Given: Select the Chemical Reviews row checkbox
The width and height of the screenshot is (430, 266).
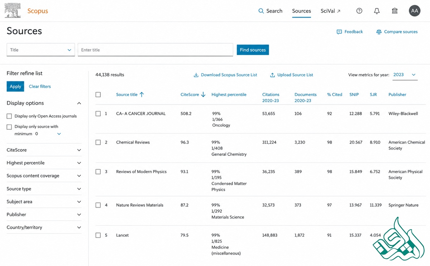Looking at the screenshot, I should (98, 142).
